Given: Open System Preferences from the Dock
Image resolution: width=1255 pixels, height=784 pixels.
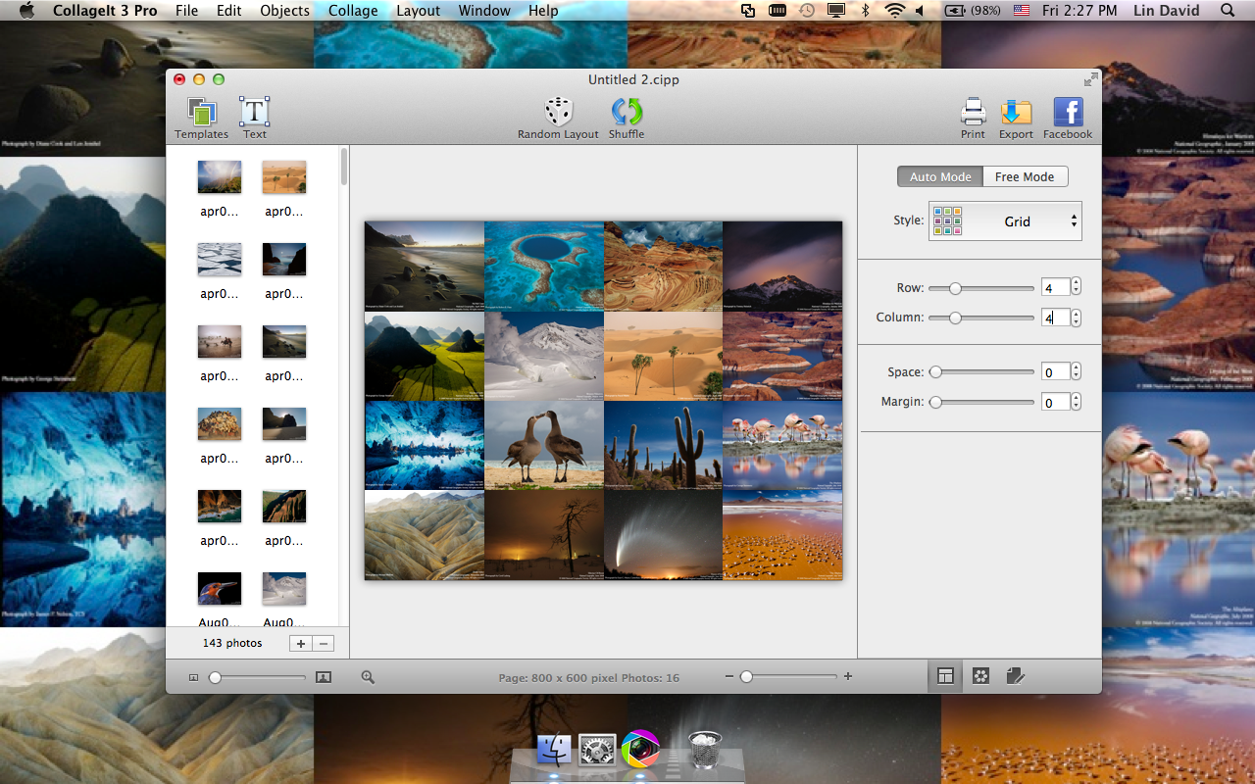Looking at the screenshot, I should (597, 750).
